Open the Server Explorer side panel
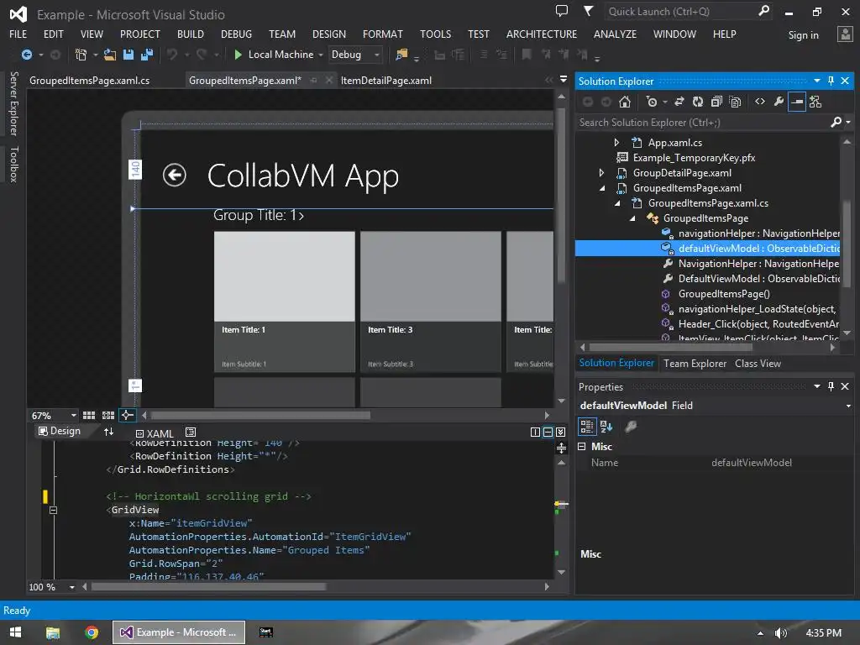860x645 pixels. click(x=13, y=103)
